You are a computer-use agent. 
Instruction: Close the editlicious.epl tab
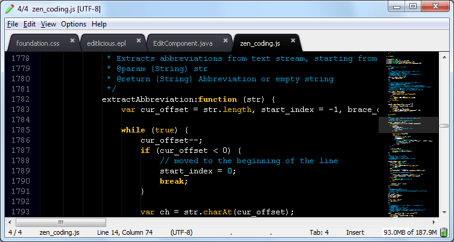point(140,41)
